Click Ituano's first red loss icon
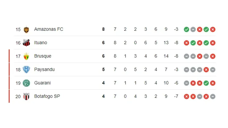 coord(186,43)
